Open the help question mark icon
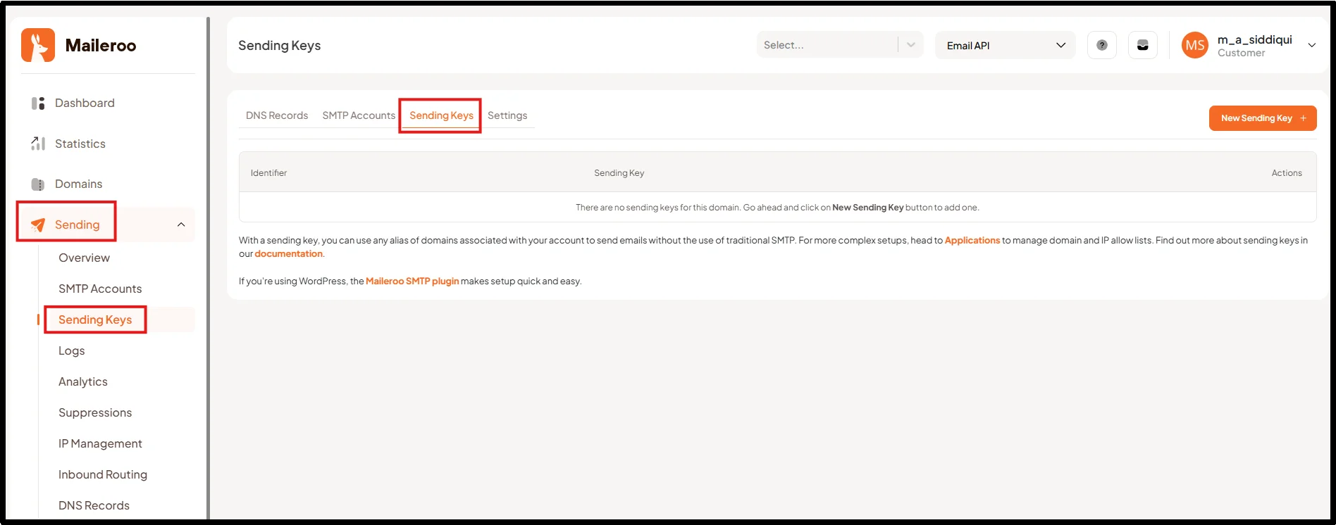Viewport: 1336px width, 525px height. [1102, 45]
